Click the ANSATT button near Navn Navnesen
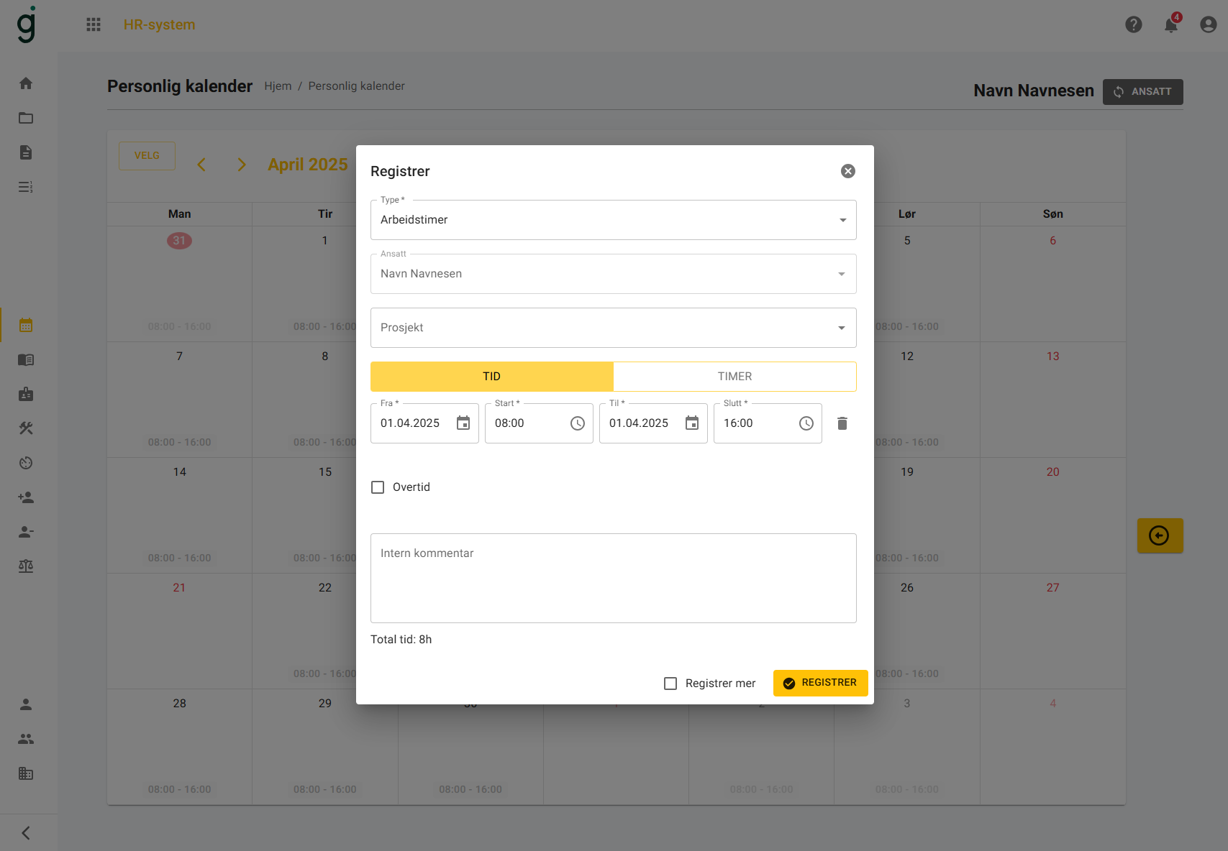This screenshot has width=1228, height=851. pyautogui.click(x=1142, y=91)
